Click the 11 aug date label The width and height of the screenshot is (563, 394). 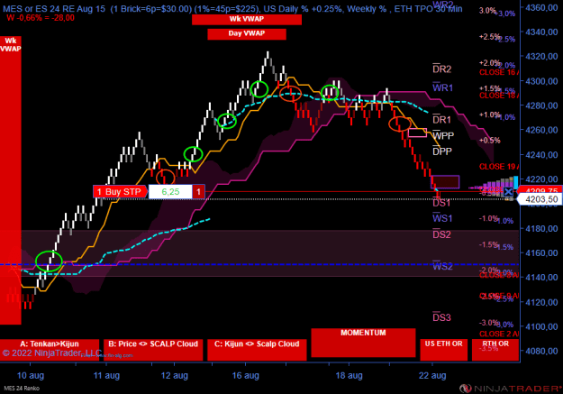click(x=106, y=375)
